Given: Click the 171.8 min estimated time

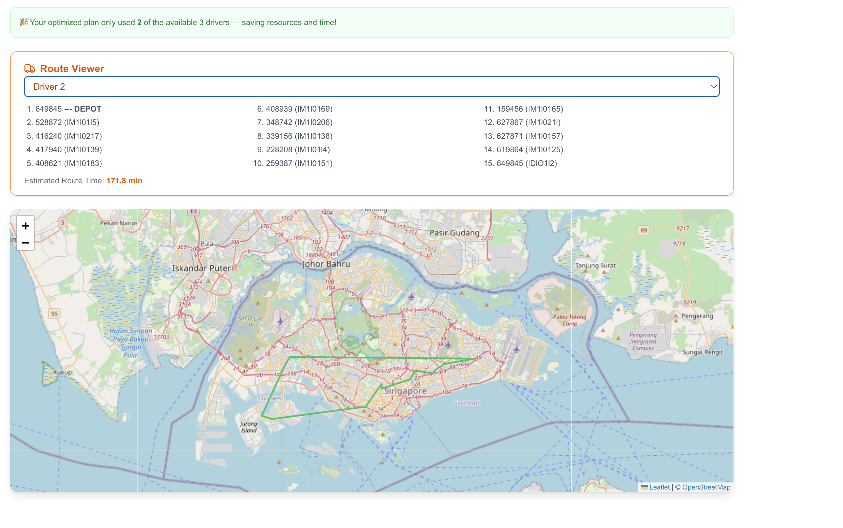Looking at the screenshot, I should coord(124,180).
